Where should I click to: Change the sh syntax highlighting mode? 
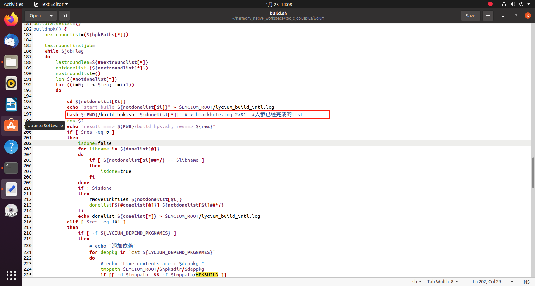[417, 282]
